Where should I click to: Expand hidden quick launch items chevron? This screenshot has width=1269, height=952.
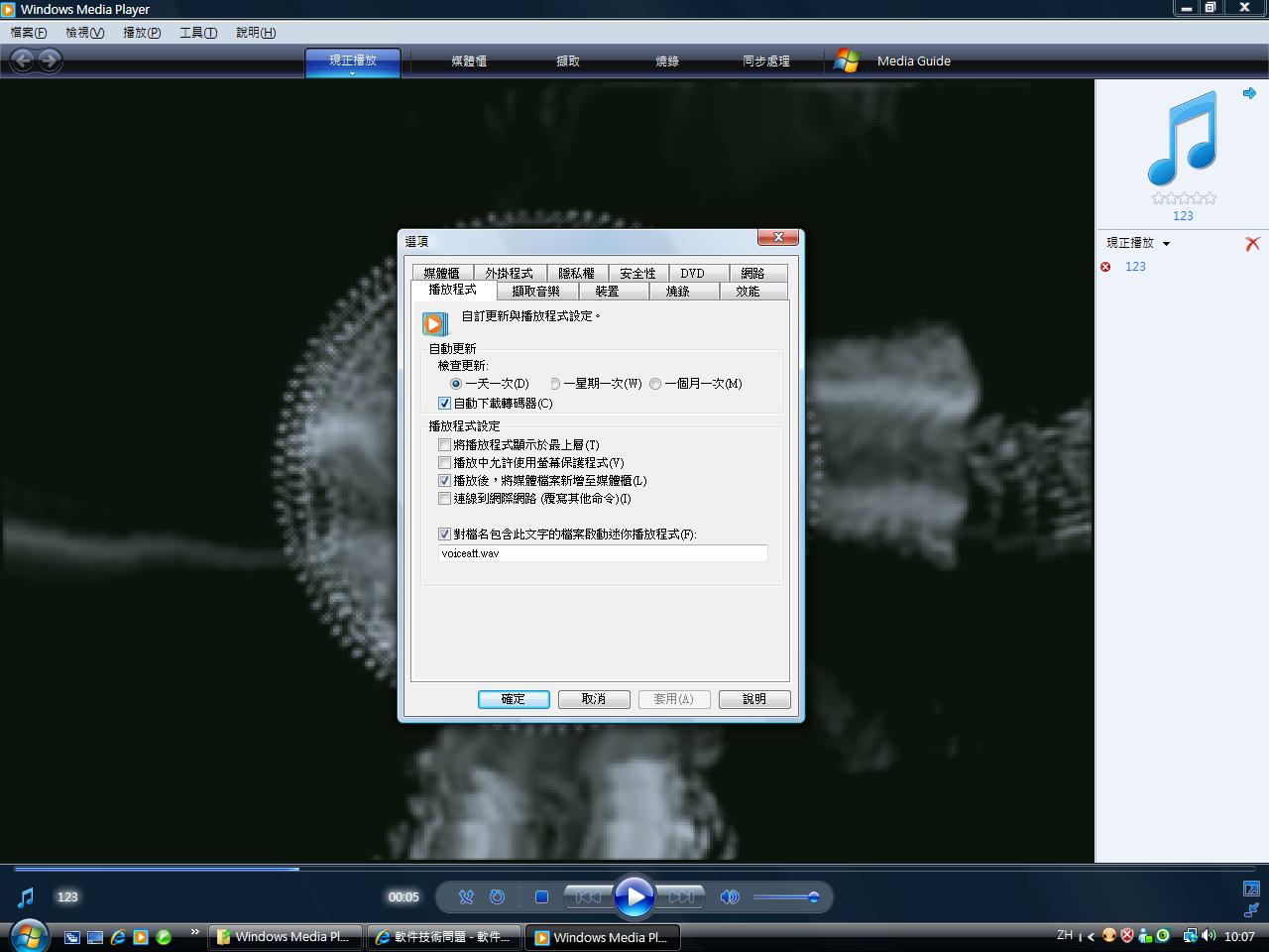coord(194,931)
